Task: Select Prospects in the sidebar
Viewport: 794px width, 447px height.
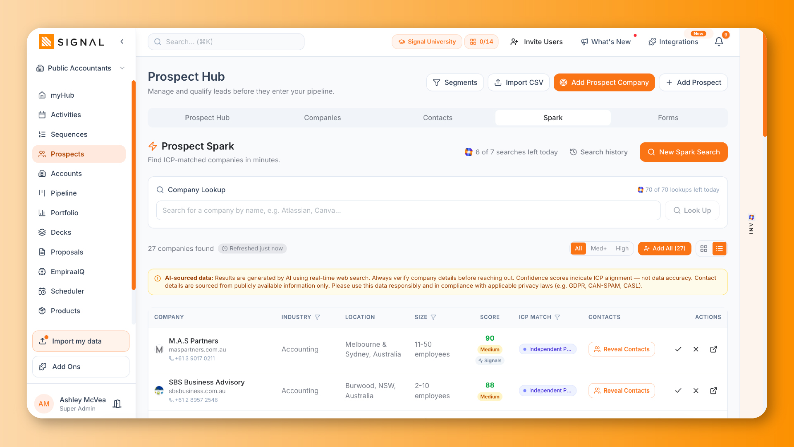Action: (79, 154)
